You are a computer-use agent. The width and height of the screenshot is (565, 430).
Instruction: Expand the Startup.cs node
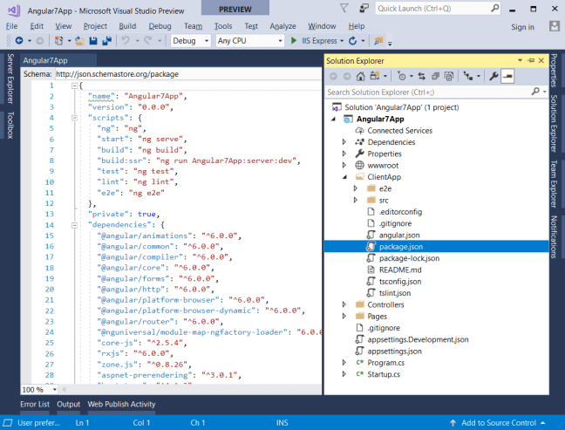(344, 374)
